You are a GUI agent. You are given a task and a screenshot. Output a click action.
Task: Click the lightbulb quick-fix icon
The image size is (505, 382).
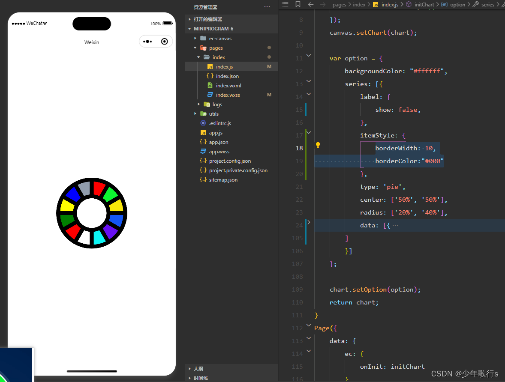(x=318, y=145)
